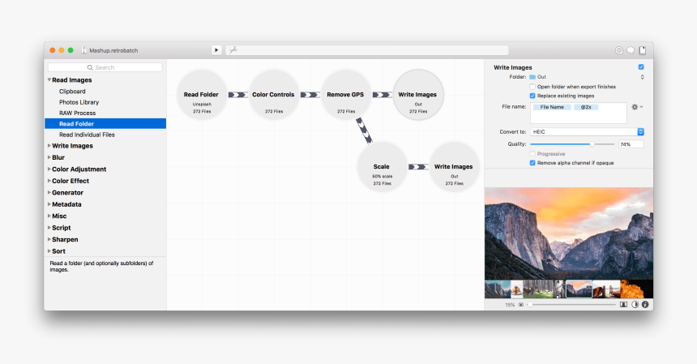Screen dimensions: 697x364
Task: Click the connector between Read Folder and Color Controls
Action: [x=237, y=95]
